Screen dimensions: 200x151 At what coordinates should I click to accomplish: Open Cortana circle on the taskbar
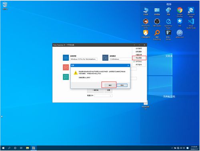coord(15,148)
